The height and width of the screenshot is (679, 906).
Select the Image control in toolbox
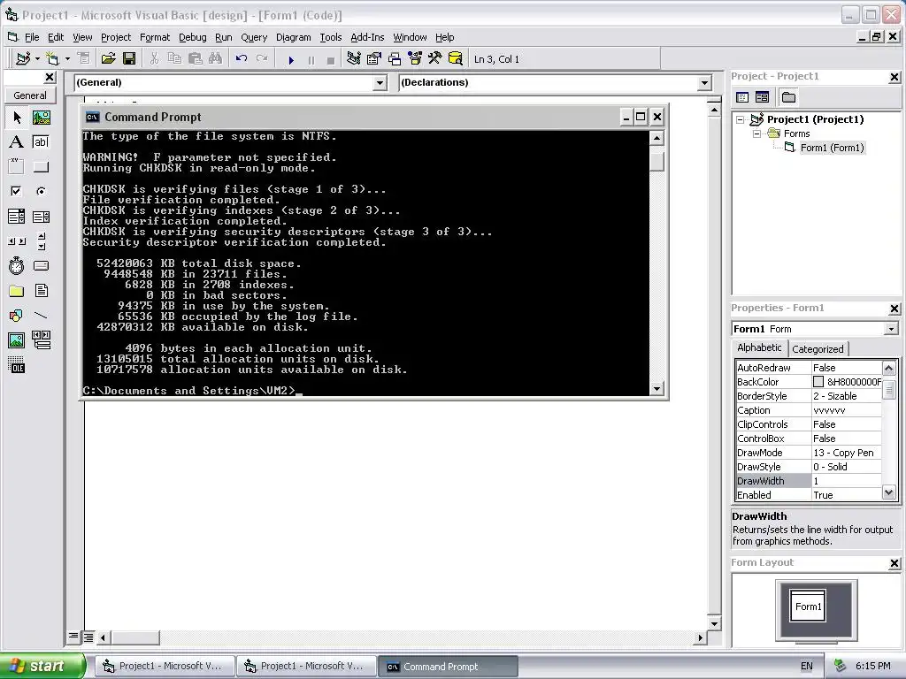coord(17,340)
